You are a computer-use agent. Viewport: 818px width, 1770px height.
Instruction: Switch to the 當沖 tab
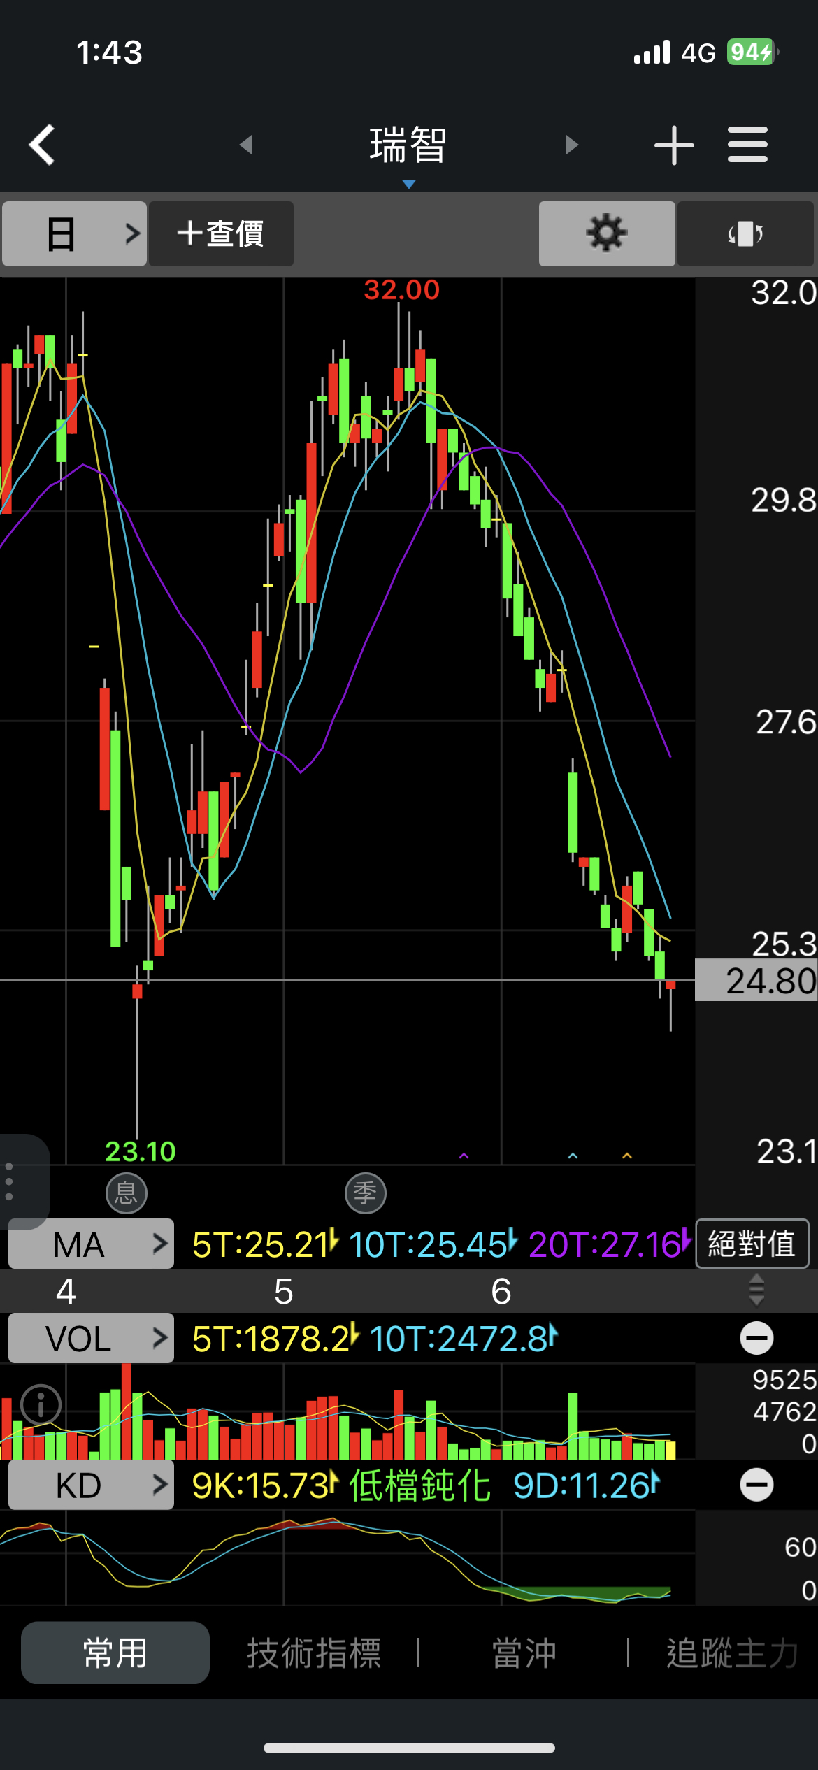pyautogui.click(x=524, y=1653)
